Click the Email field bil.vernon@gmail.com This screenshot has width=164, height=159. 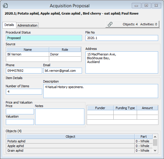[x=63, y=71]
